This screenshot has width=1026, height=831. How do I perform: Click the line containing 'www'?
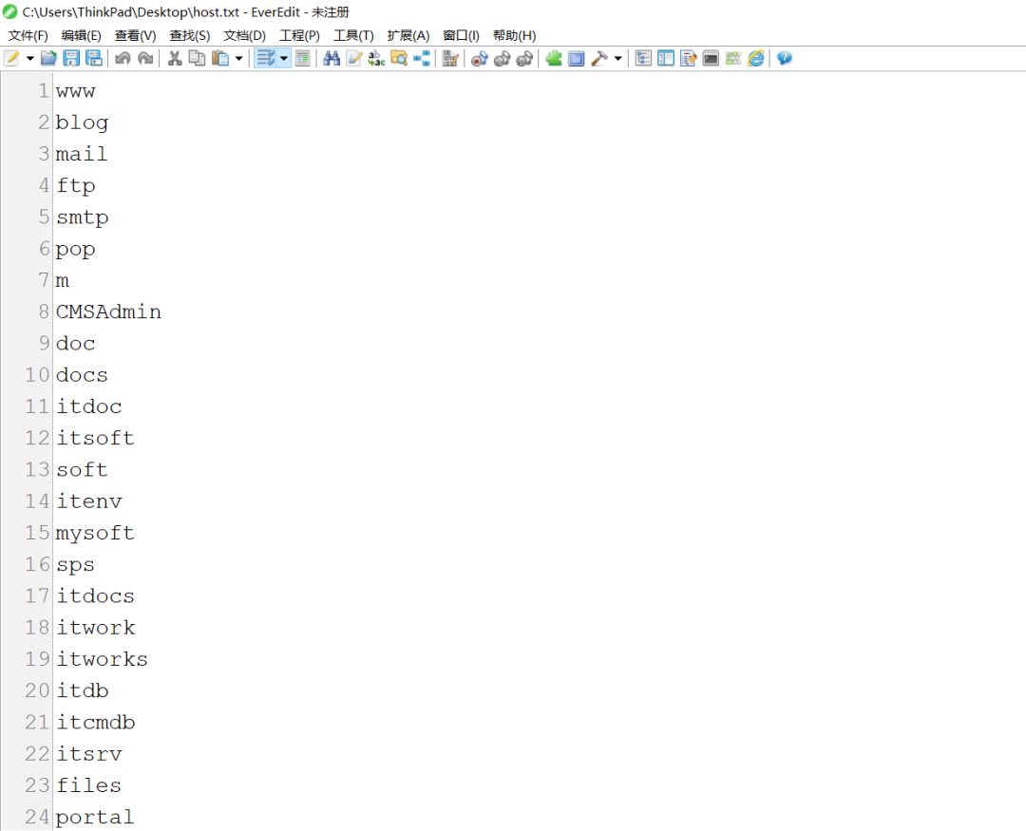coord(75,91)
